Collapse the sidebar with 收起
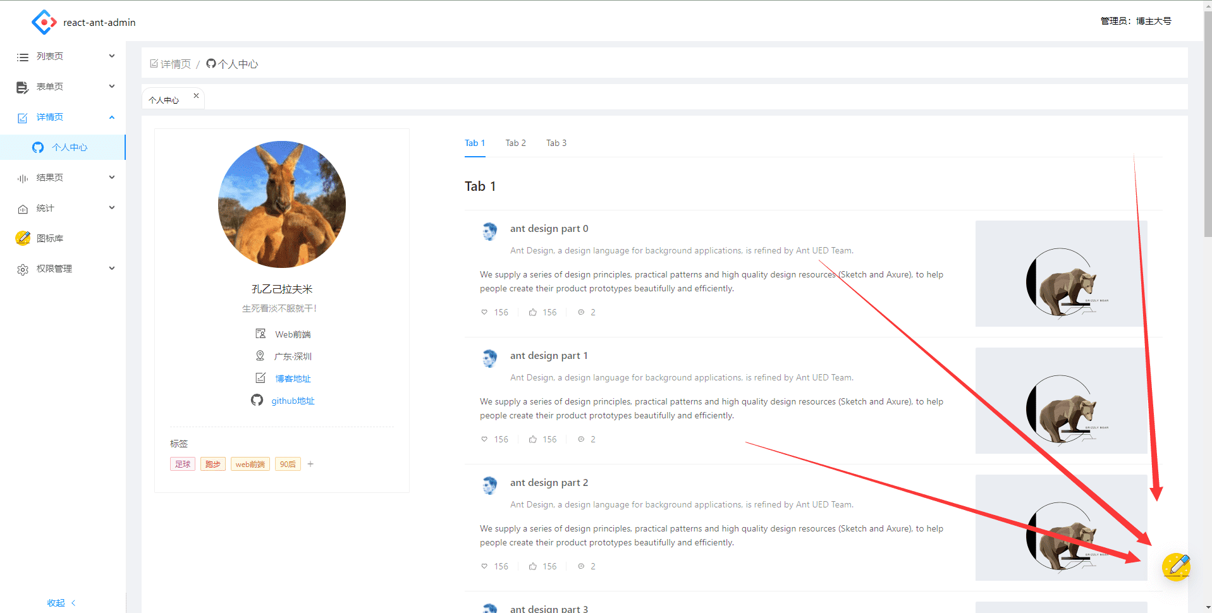 click(61, 603)
